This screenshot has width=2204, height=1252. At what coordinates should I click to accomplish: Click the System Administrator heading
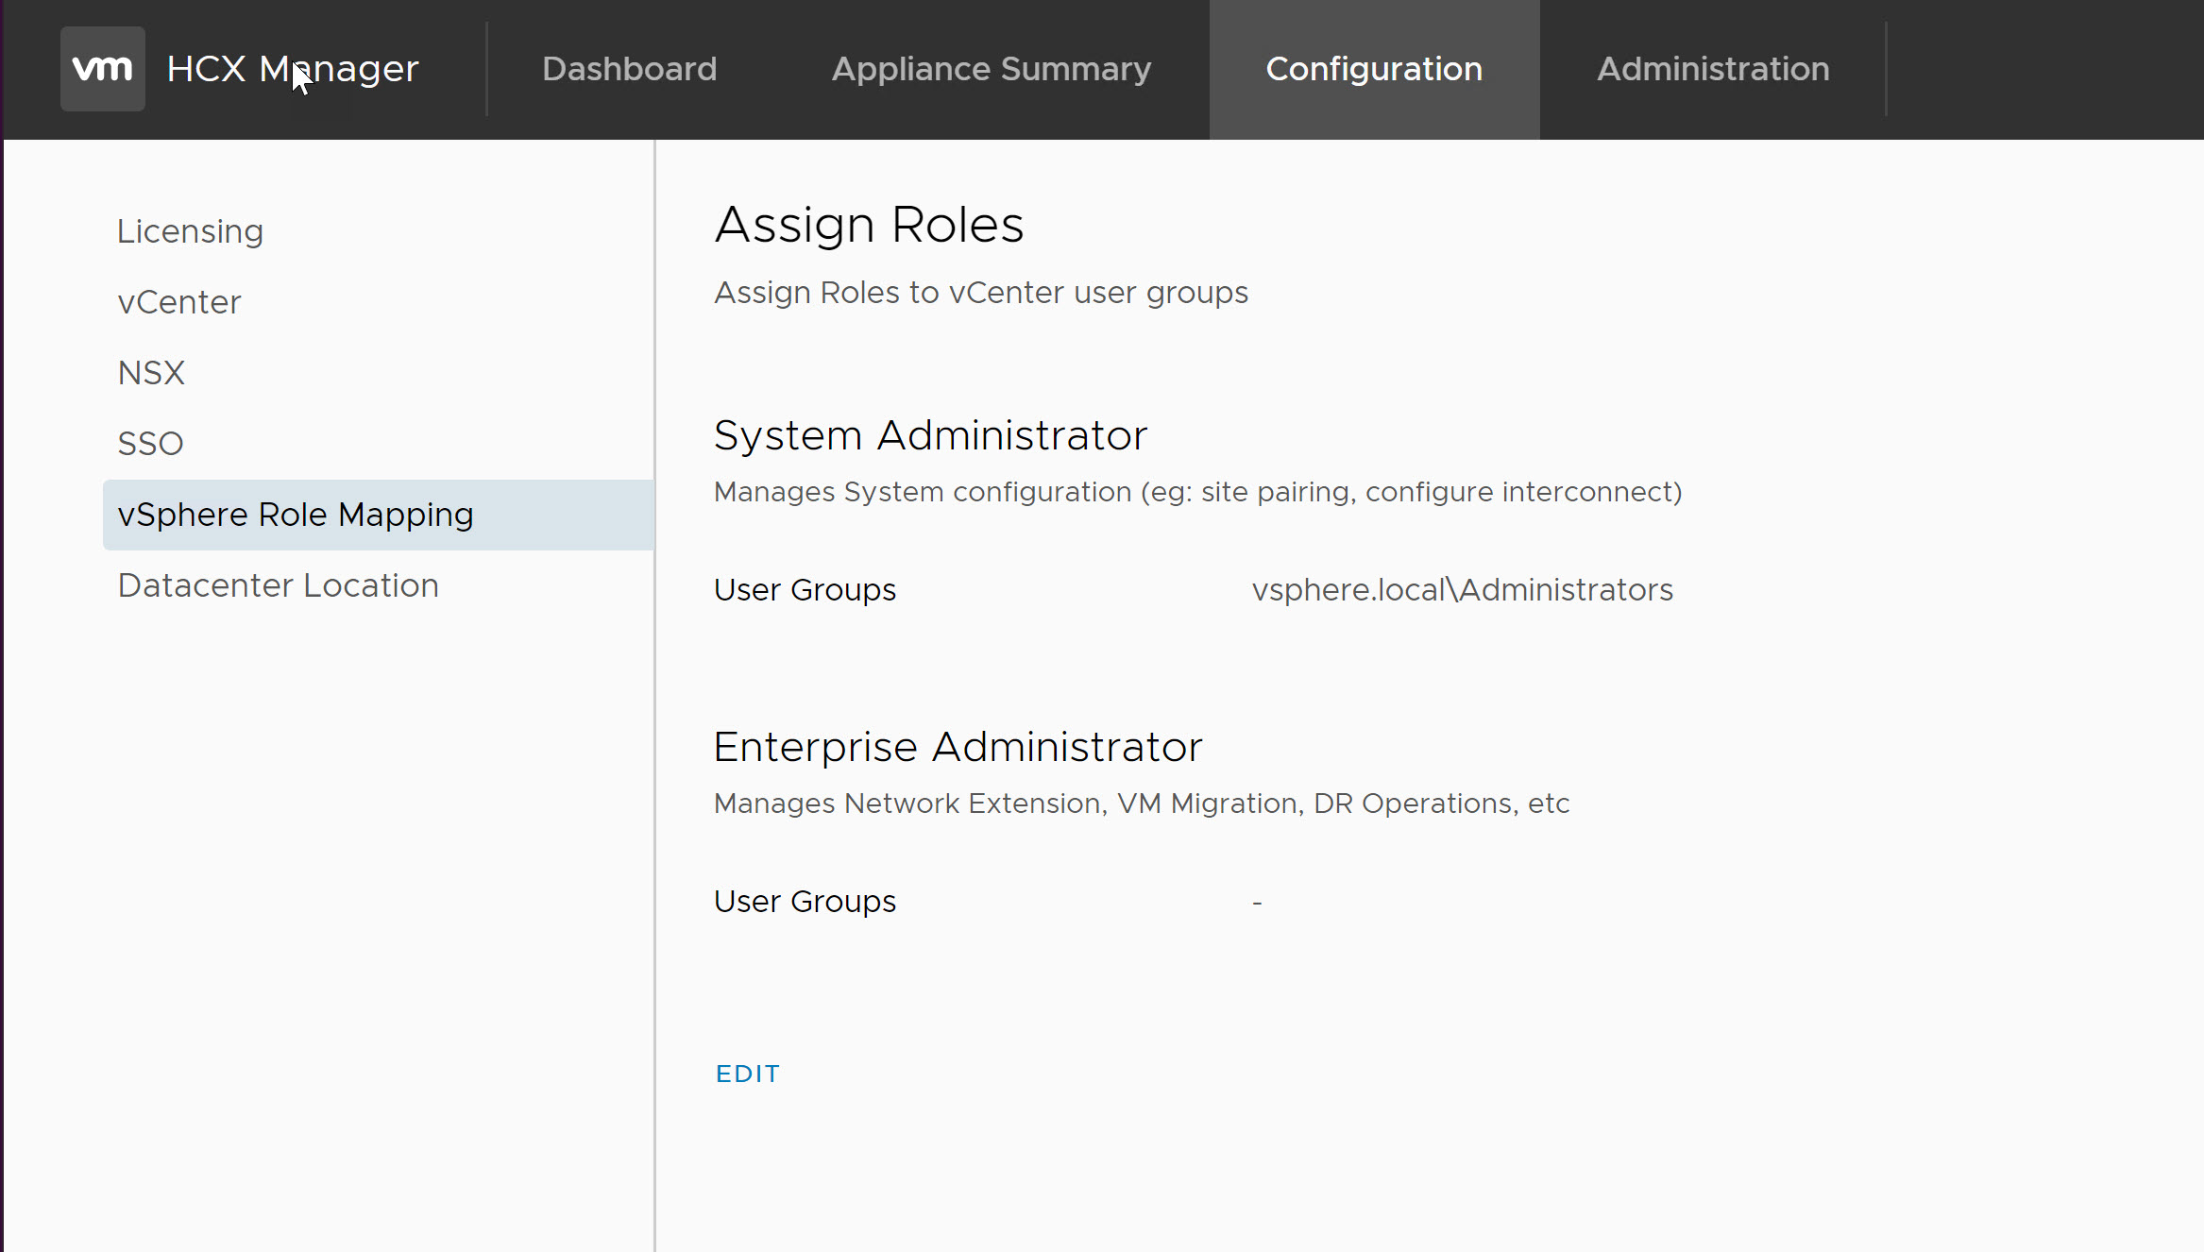point(930,435)
